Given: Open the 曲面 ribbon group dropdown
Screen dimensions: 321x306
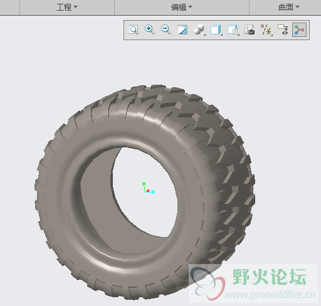Looking at the screenshot, I should coord(289,8).
